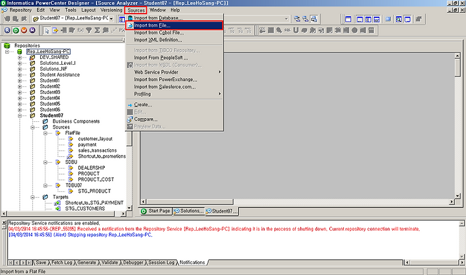This screenshot has height=275, width=466.
Task: Collapse the Targets node
Action: (33, 197)
